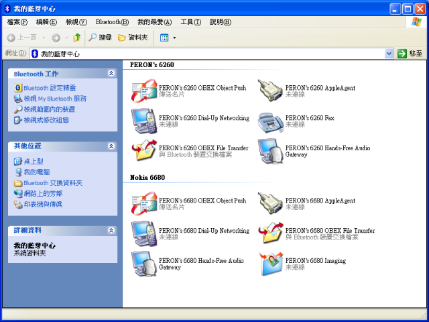Click the 移至 go button

(410, 54)
